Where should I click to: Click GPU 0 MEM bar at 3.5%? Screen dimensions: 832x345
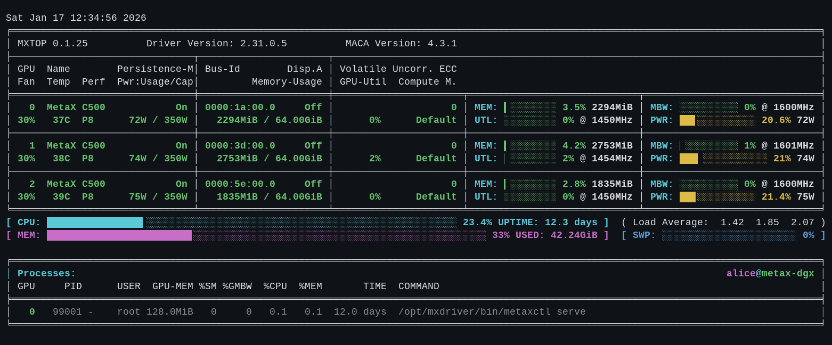[530, 108]
